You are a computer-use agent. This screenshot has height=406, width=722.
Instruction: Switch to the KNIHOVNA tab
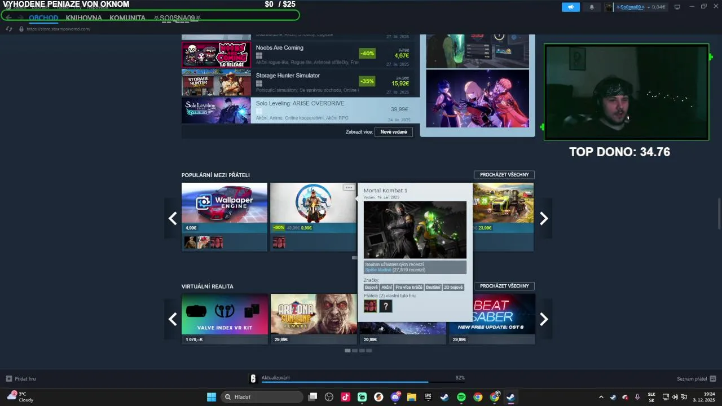[83, 18]
